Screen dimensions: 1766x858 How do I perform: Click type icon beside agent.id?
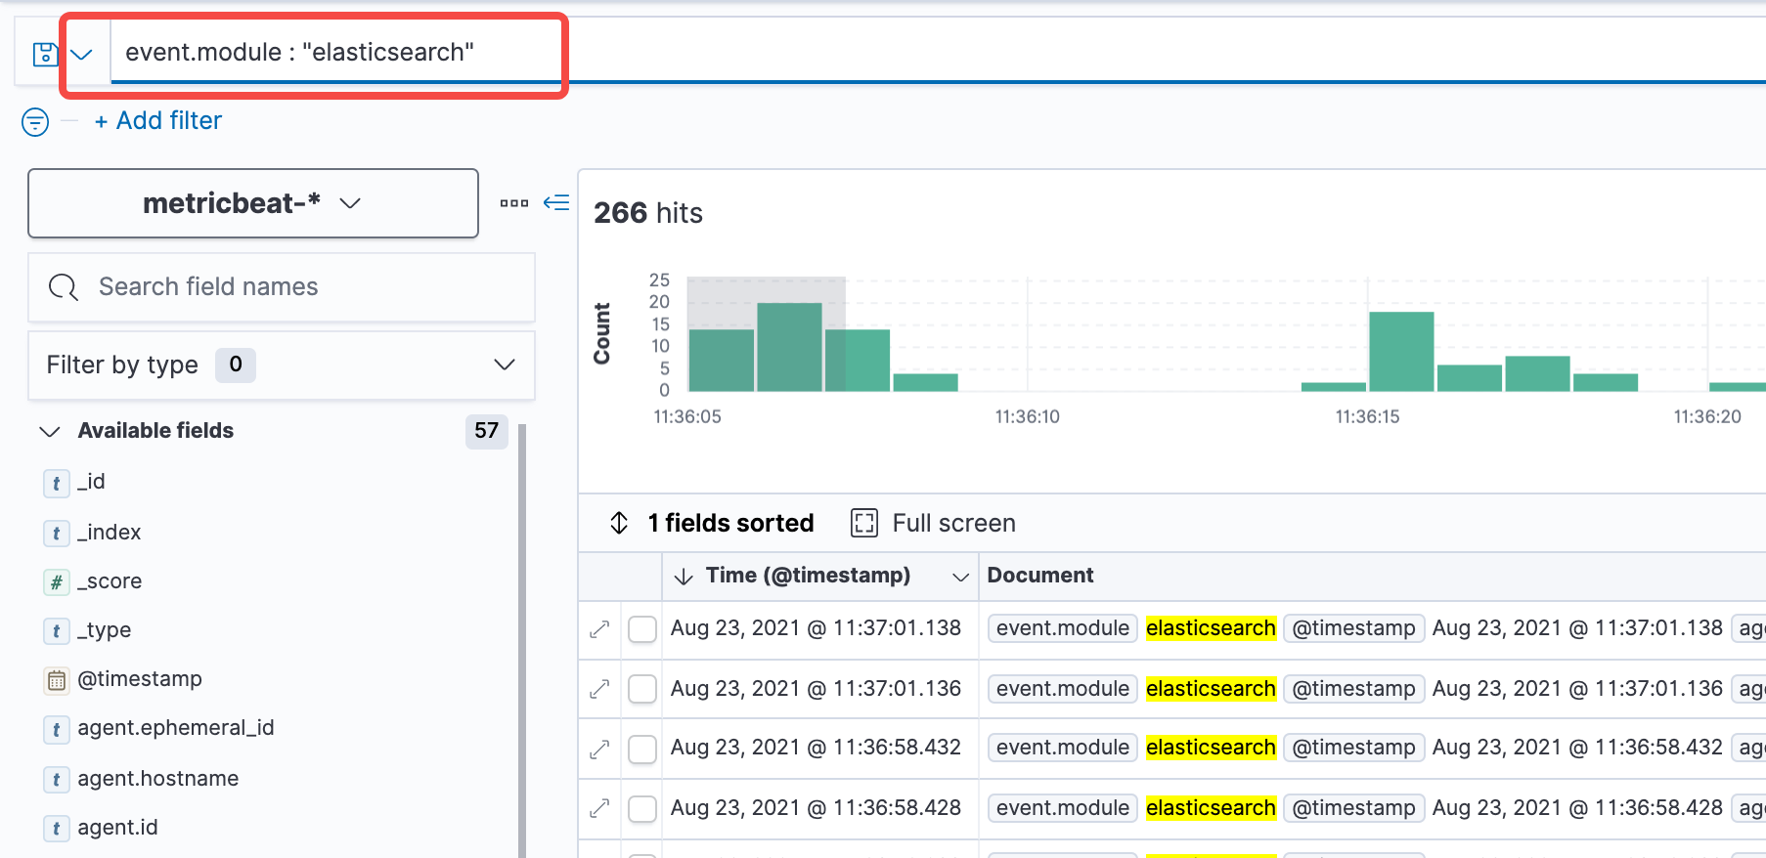pos(56,829)
